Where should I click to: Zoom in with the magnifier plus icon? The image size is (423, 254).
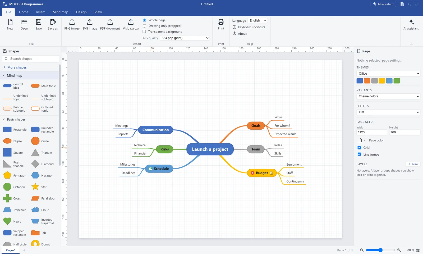399,250
